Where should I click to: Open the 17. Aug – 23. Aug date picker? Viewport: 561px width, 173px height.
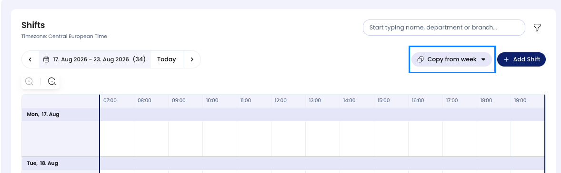coord(94,59)
